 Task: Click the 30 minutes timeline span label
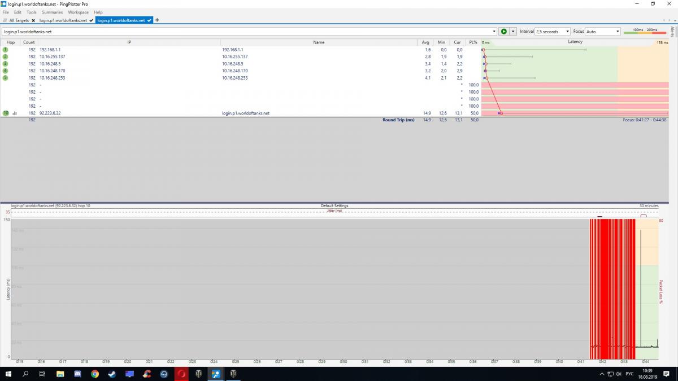pos(649,205)
